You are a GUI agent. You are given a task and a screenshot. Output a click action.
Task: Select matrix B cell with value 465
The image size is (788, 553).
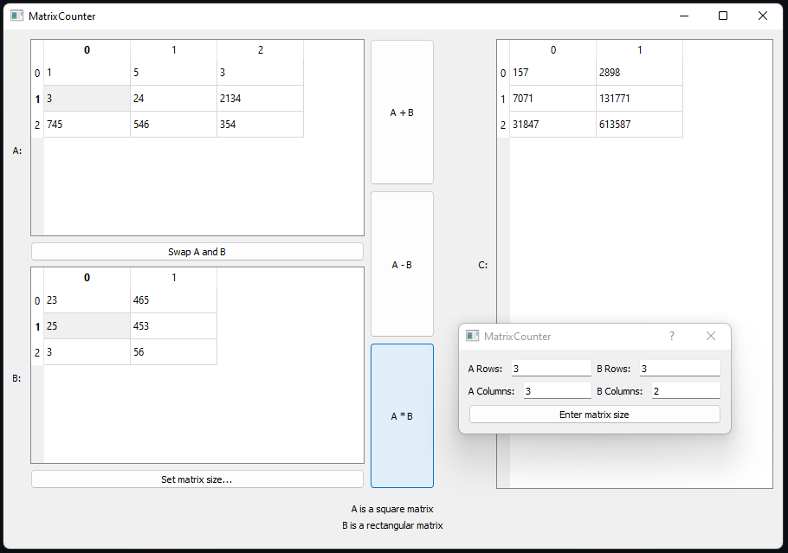point(173,299)
